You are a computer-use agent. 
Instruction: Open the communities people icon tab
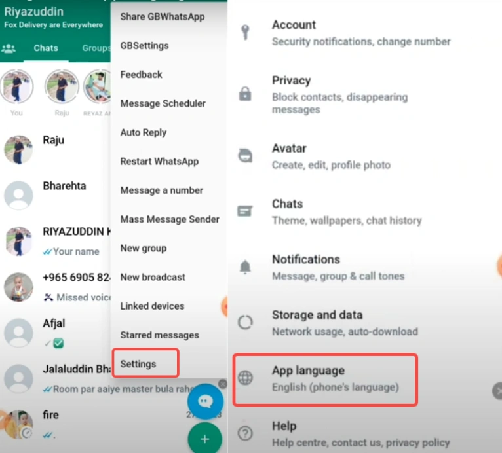[x=9, y=48]
